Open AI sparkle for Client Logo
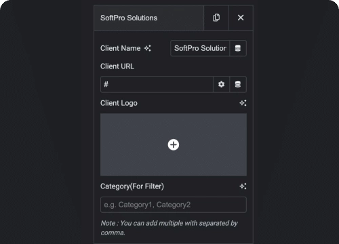The image size is (339, 244). point(243,103)
